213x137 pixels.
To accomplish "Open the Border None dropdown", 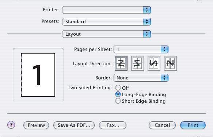I will click(x=141, y=78).
